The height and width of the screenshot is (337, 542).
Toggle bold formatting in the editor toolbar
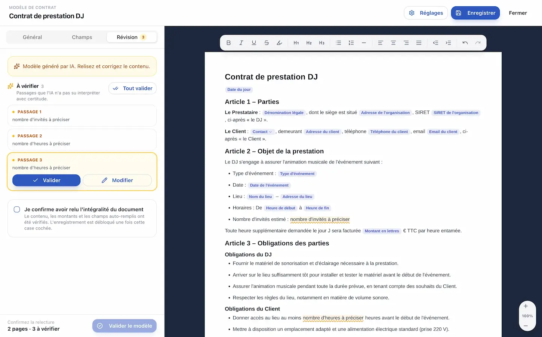pos(228,43)
